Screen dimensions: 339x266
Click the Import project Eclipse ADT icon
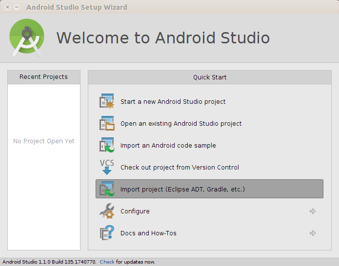[107, 189]
